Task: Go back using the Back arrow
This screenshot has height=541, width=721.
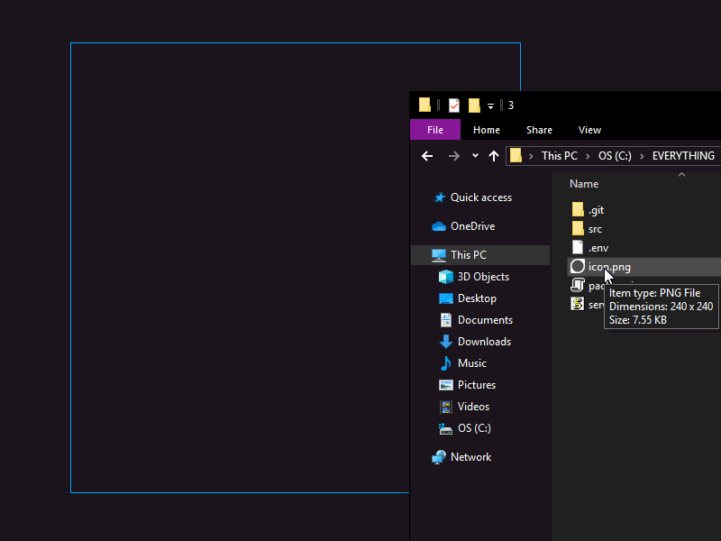Action: (427, 156)
